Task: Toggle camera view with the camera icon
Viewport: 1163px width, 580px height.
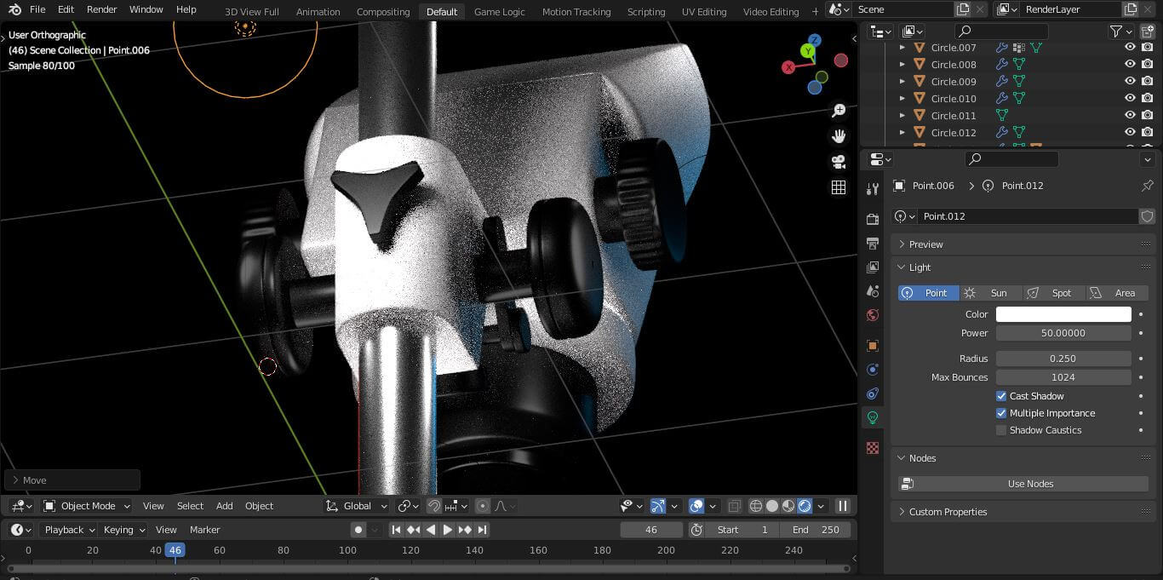Action: pos(839,162)
